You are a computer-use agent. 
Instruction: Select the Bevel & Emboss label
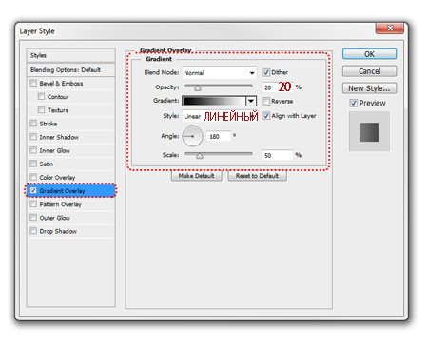pos(61,84)
